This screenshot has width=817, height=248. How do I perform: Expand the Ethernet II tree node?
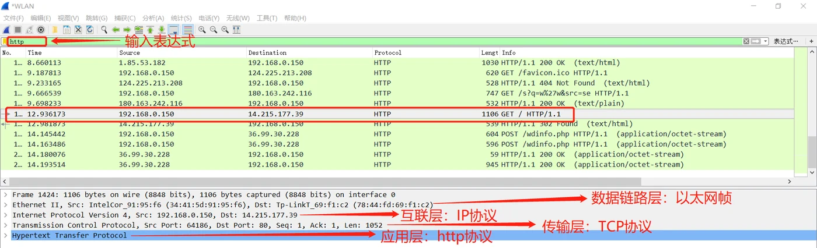6,205
